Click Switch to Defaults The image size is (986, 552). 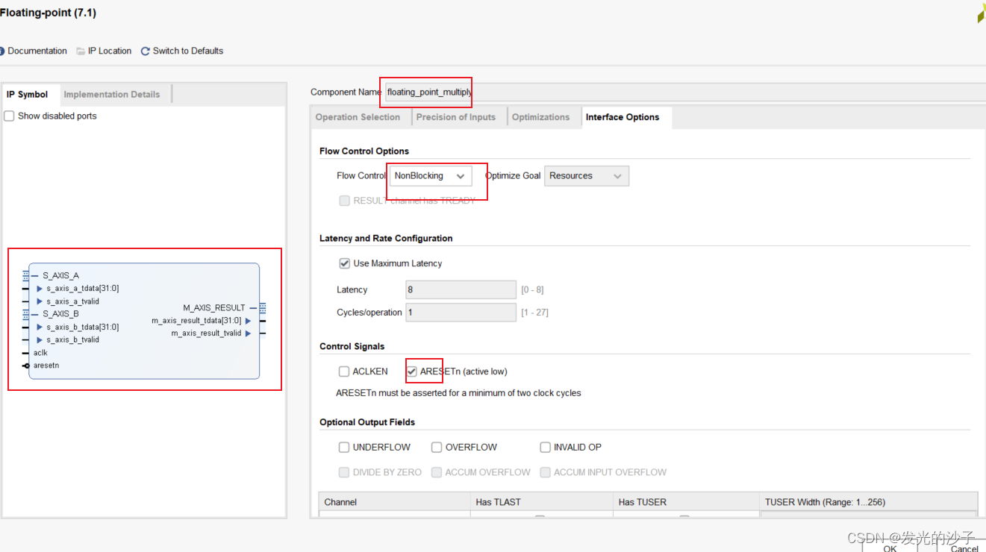coord(182,51)
